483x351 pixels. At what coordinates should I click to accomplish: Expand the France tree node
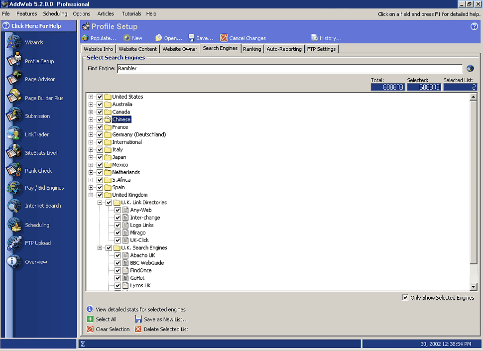[x=91, y=127]
